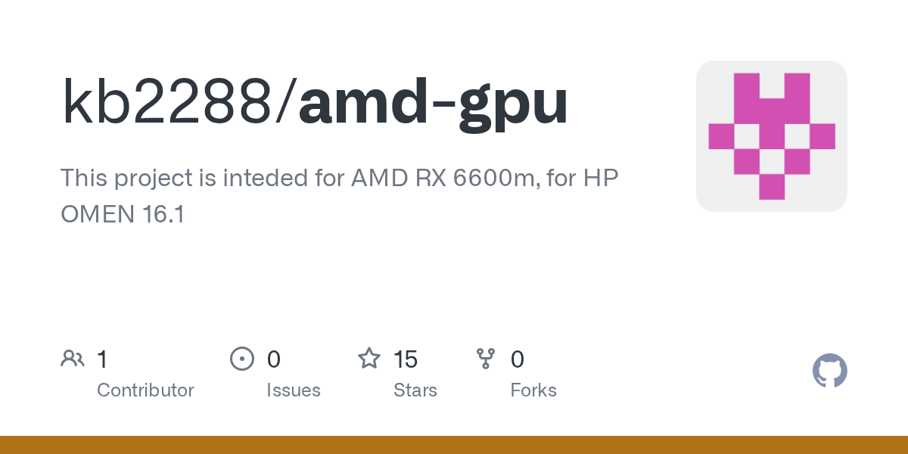Select the Contributor label
This screenshot has height=454, width=908.
point(145,390)
